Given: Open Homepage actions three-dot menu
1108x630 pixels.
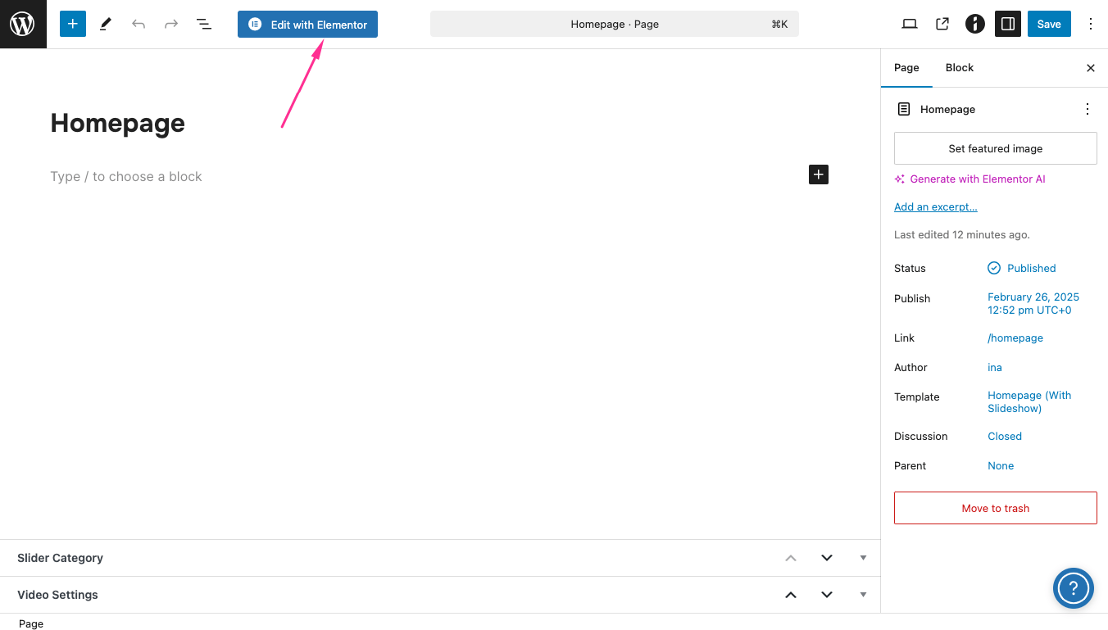Looking at the screenshot, I should click(x=1088, y=110).
